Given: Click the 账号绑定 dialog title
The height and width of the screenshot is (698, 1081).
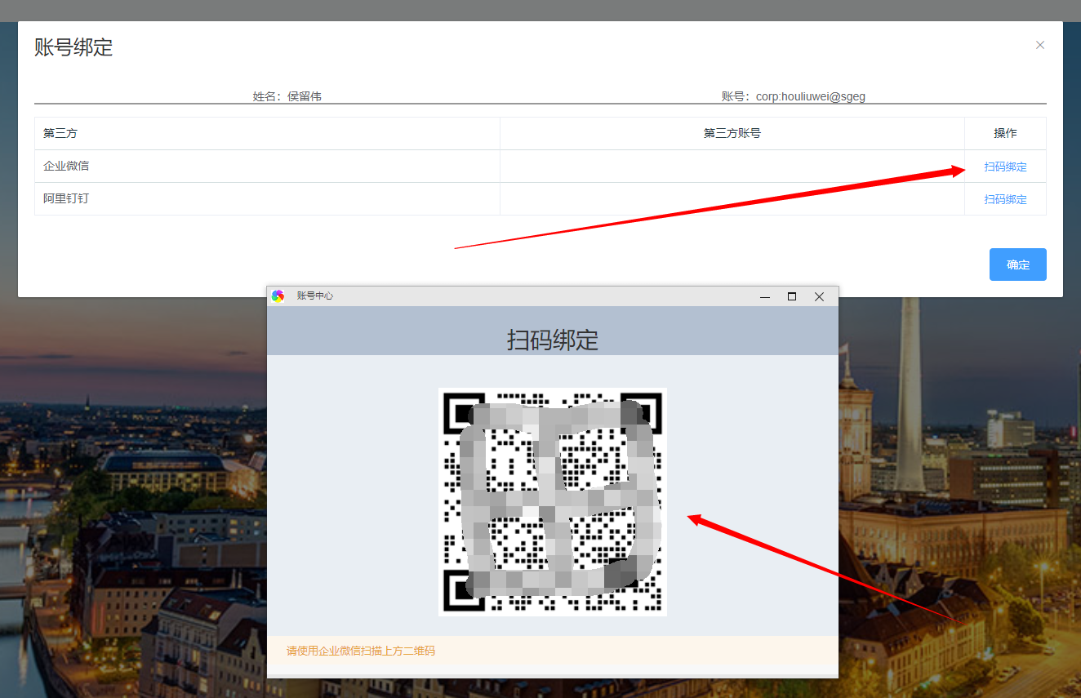Looking at the screenshot, I should click(x=73, y=48).
